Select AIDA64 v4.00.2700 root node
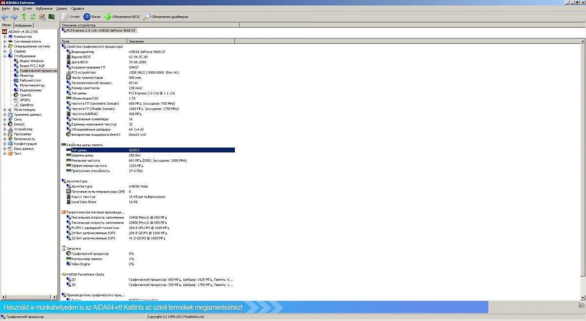Screen dimensions: 586x321 22,32
